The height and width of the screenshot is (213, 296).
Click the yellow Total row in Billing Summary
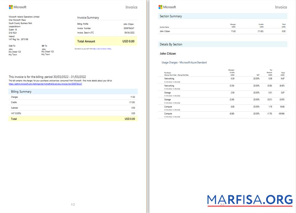click(x=73, y=119)
